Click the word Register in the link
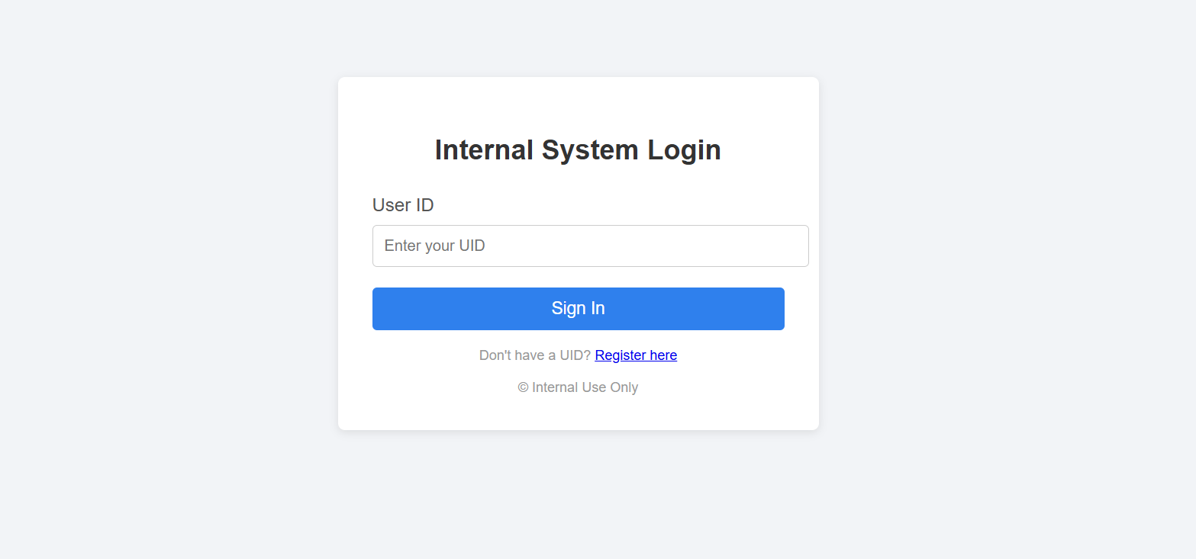1196x559 pixels. coord(620,355)
